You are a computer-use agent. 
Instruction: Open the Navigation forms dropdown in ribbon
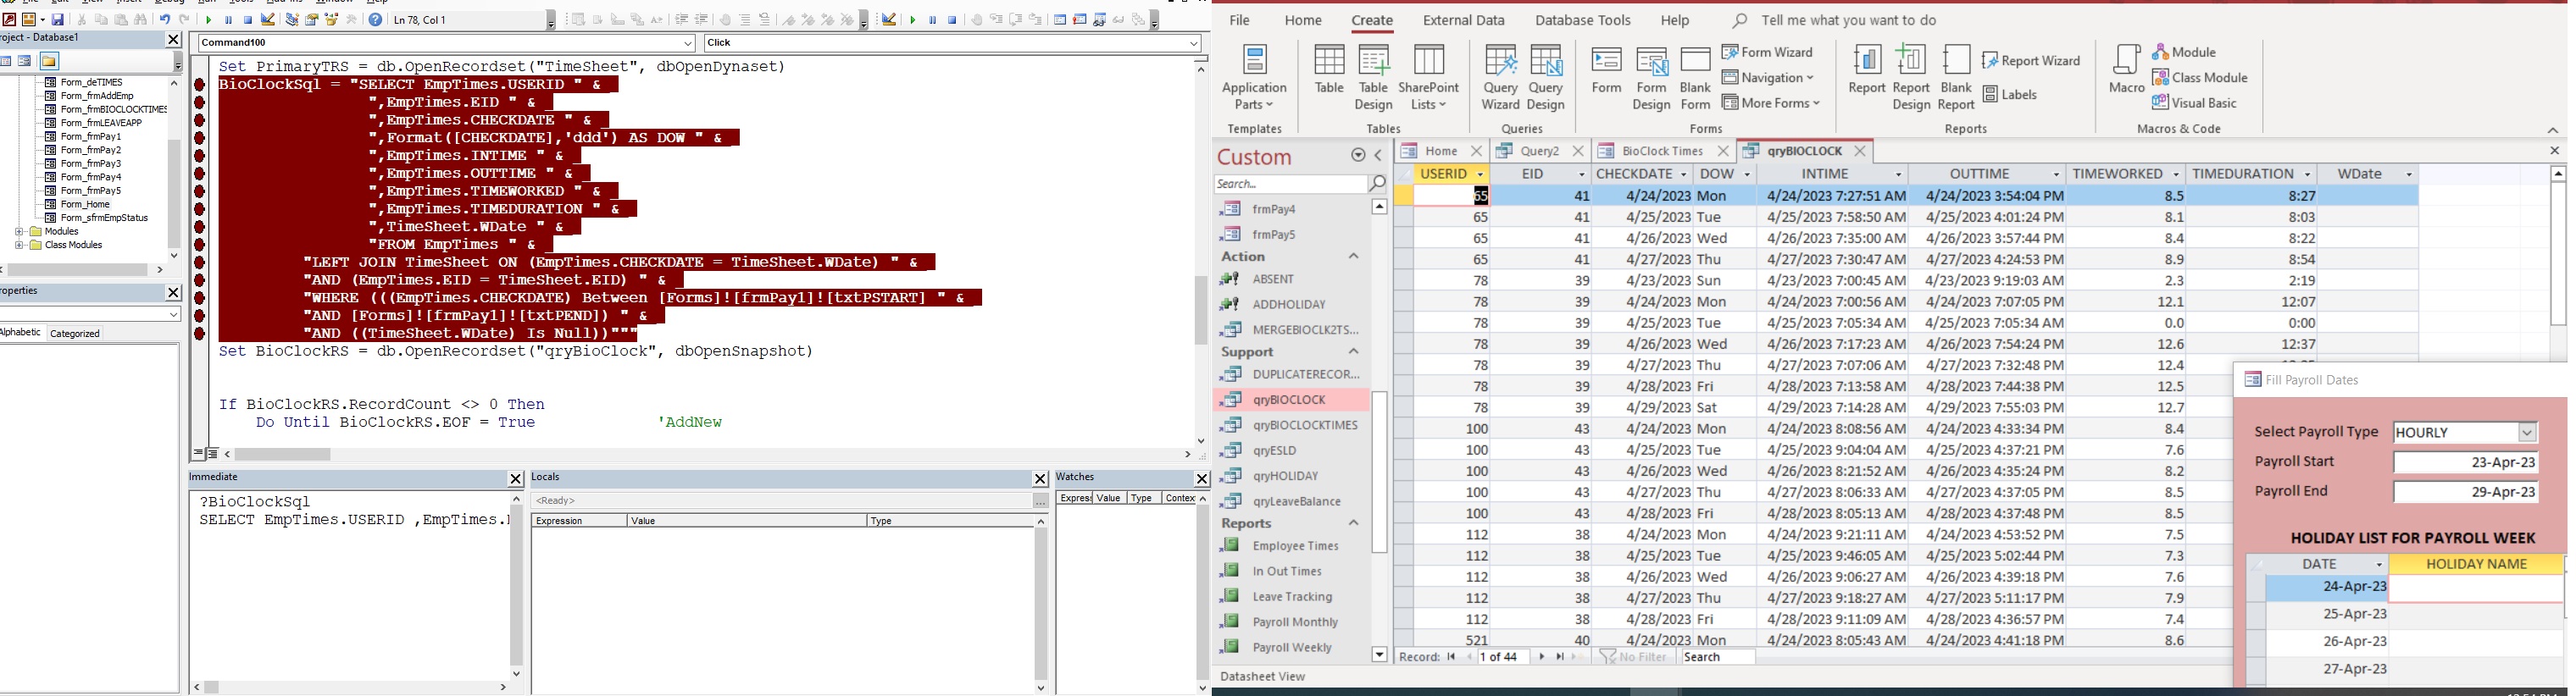point(1767,78)
